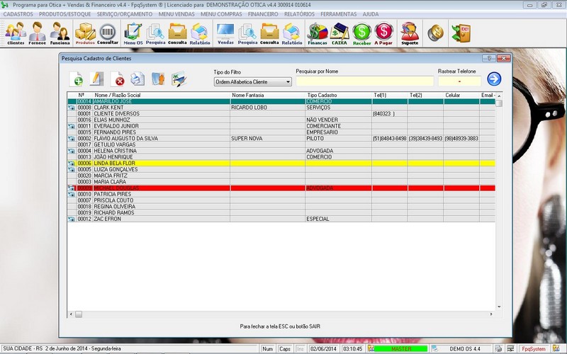Open the Clientes toolbar icon

tap(16, 33)
